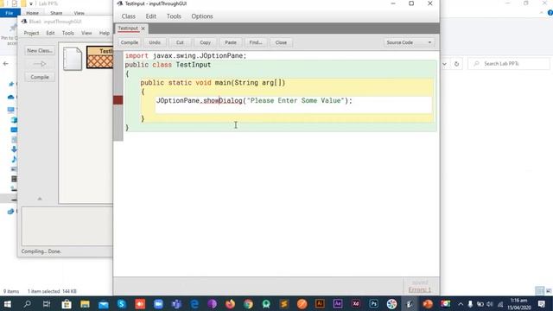Open the Edit menu in editor window
This screenshot has height=311, width=553.
[x=151, y=16]
